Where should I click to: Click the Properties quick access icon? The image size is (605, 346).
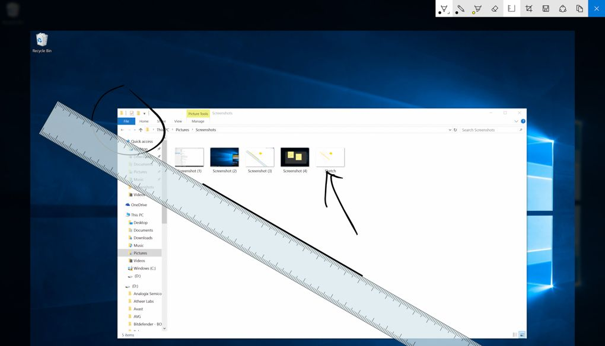coord(132,113)
